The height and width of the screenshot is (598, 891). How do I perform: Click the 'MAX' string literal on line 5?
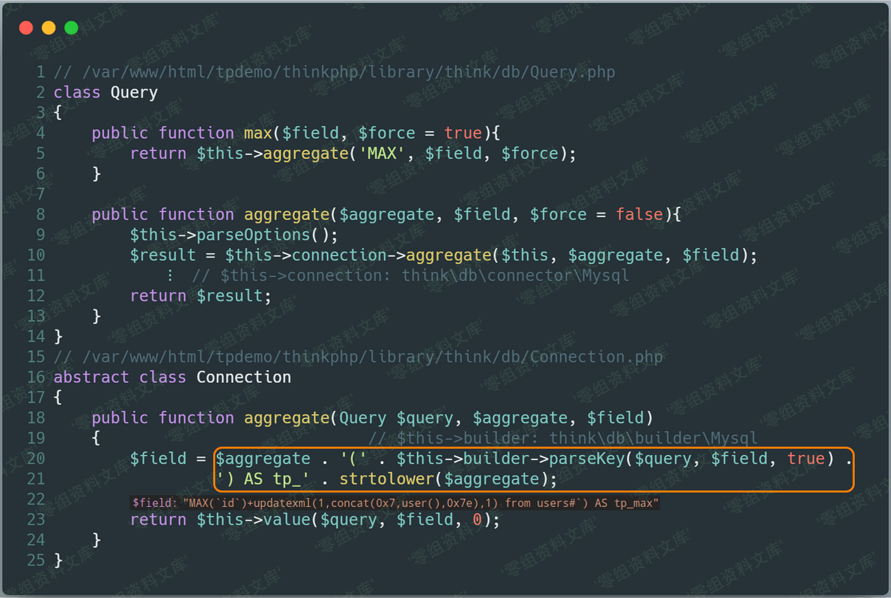click(x=382, y=153)
